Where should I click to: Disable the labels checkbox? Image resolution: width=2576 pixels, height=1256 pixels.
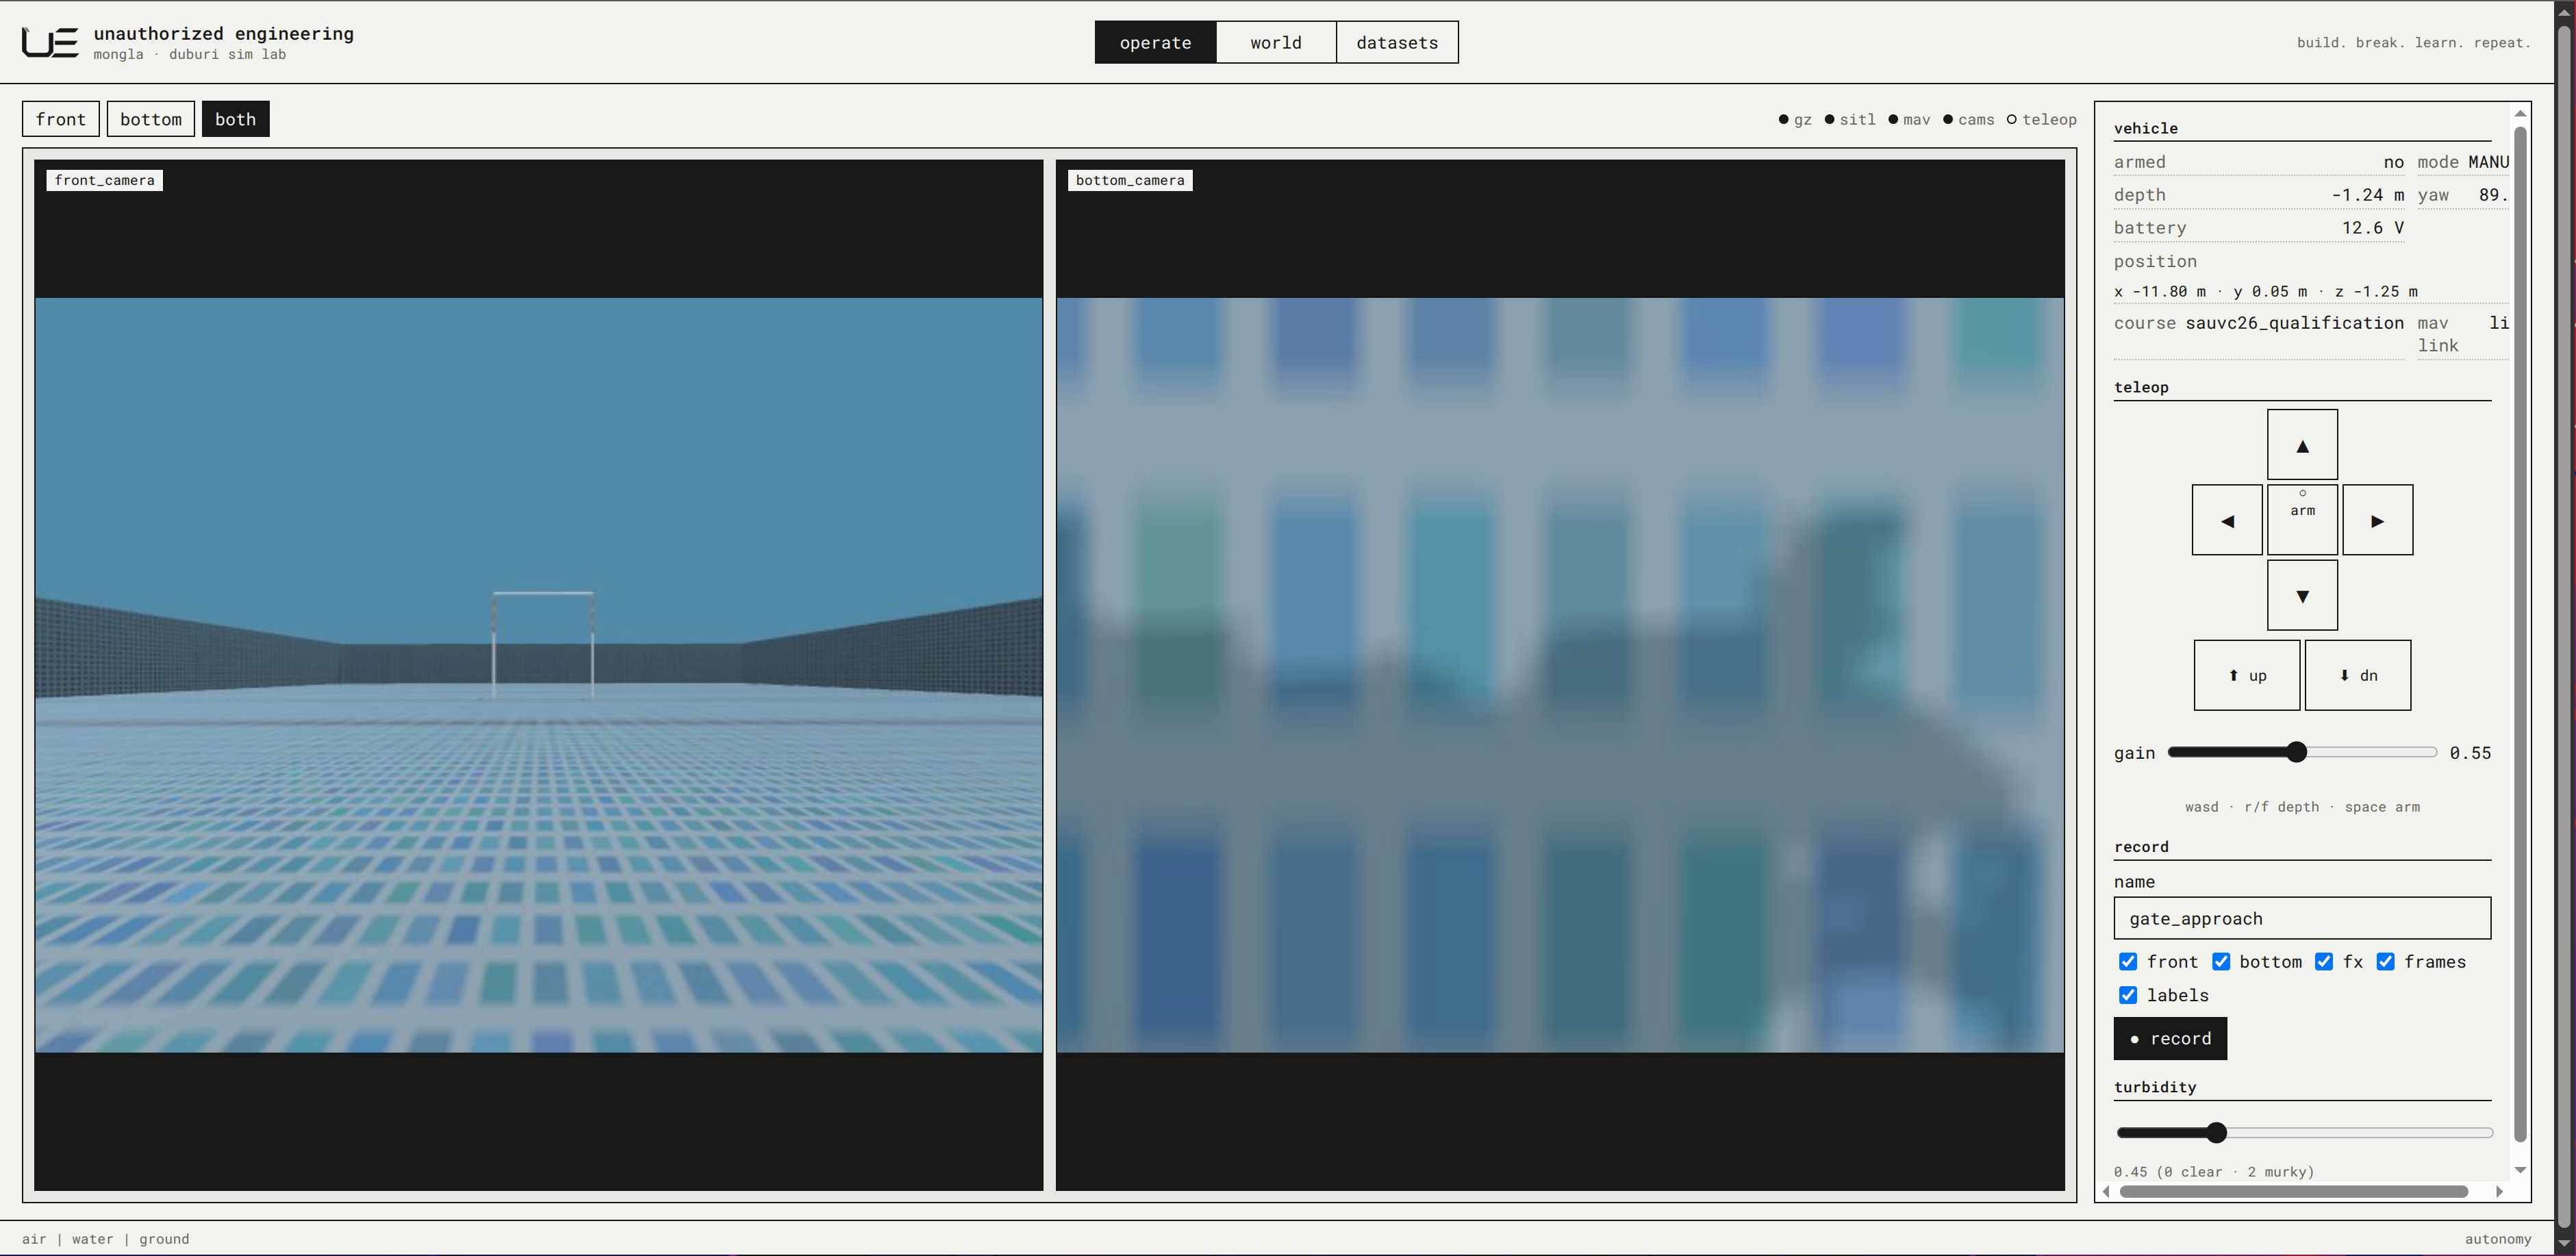[x=2128, y=995]
